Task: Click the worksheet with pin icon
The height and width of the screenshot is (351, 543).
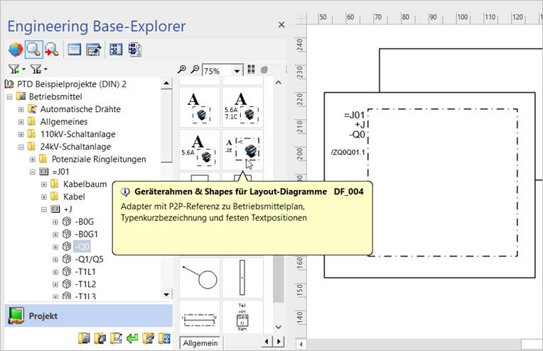Action: 94,50
